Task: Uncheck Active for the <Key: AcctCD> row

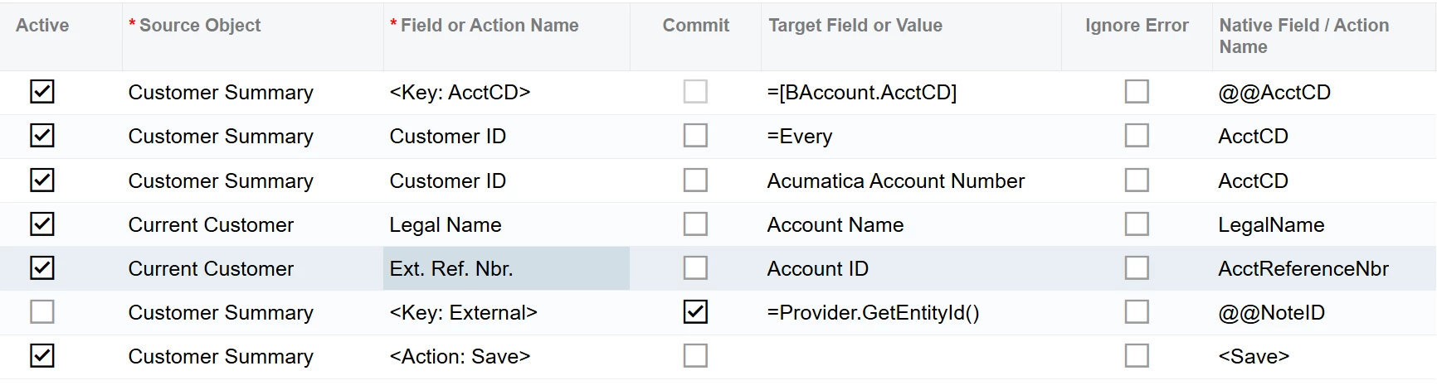Action: (x=42, y=92)
